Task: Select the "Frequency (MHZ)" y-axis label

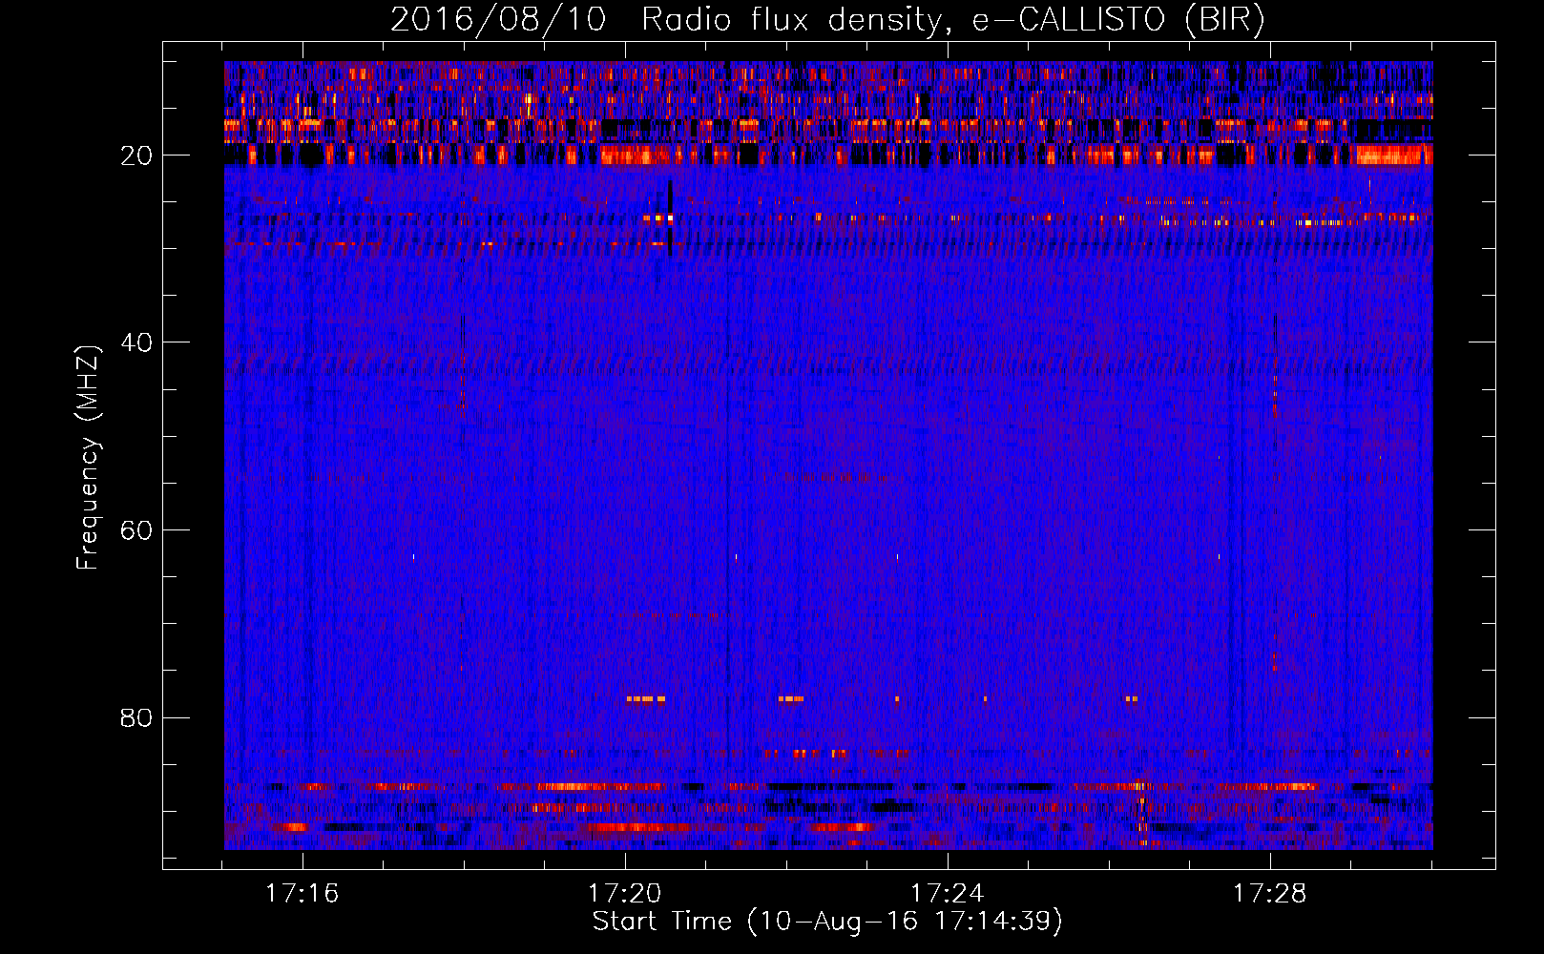Action: (x=88, y=457)
